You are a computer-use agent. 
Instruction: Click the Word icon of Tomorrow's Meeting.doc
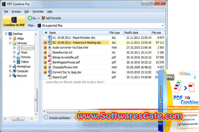[x=50, y=42]
